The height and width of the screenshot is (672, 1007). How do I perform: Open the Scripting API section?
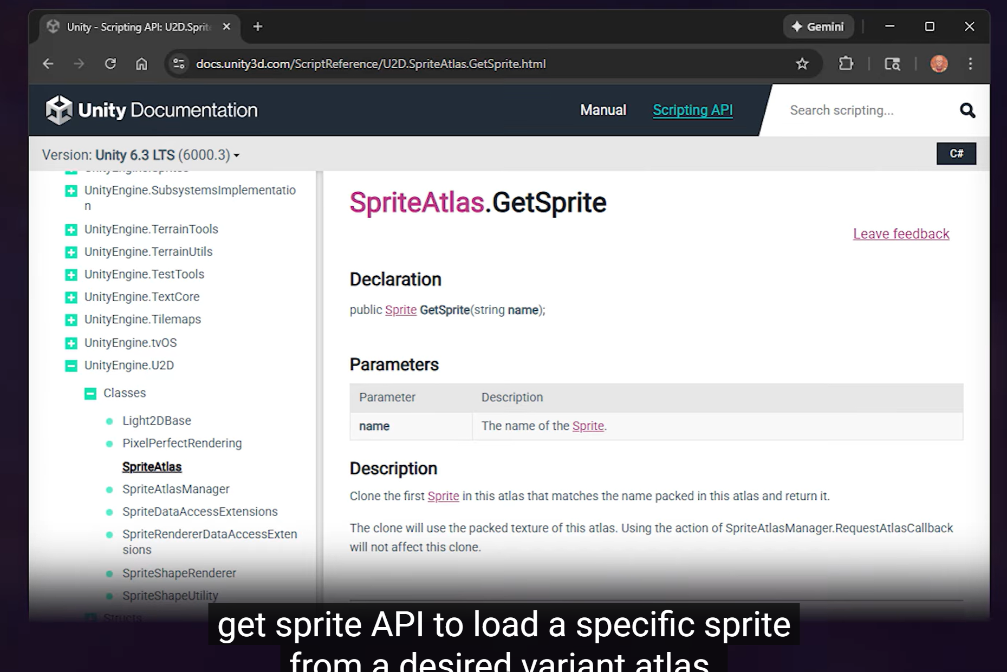(692, 110)
